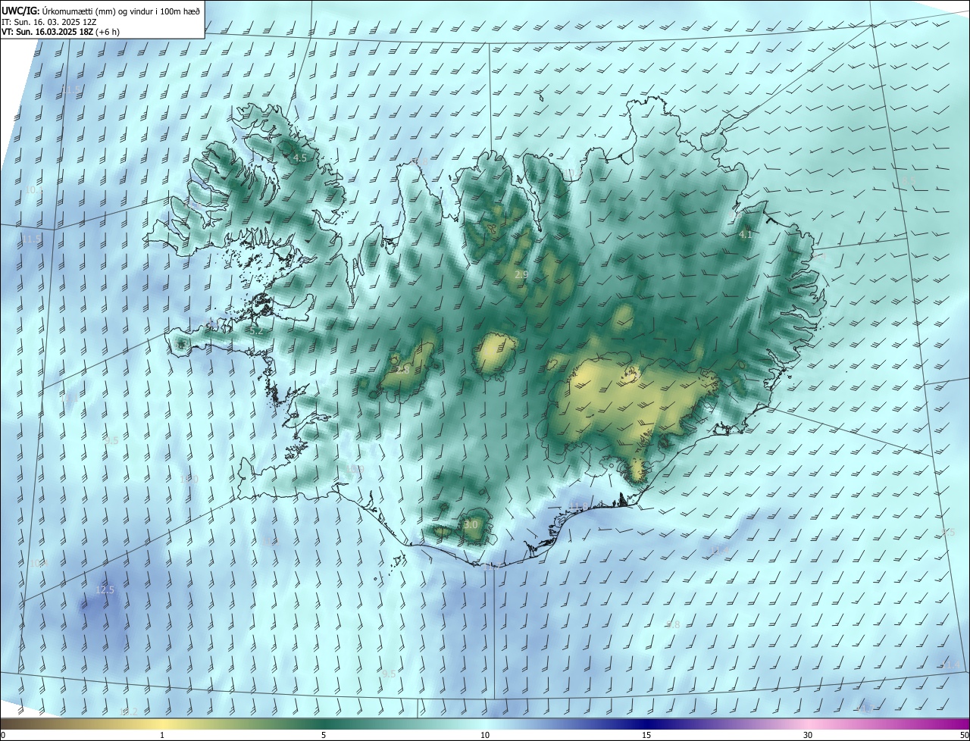Click the initial time line 'IT: Sun. 16. 03. 2025 12Z'
The width and height of the screenshot is (970, 741).
click(x=48, y=21)
